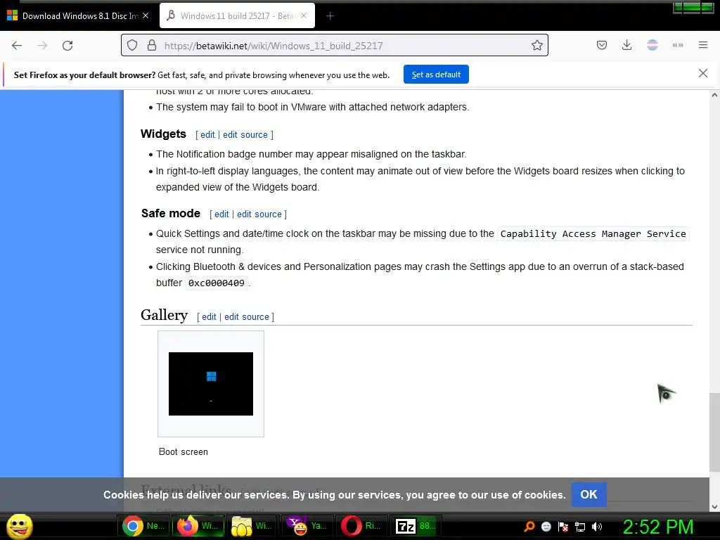Open the 7-Zip taskbar item
The height and width of the screenshot is (540, 720).
click(416, 526)
